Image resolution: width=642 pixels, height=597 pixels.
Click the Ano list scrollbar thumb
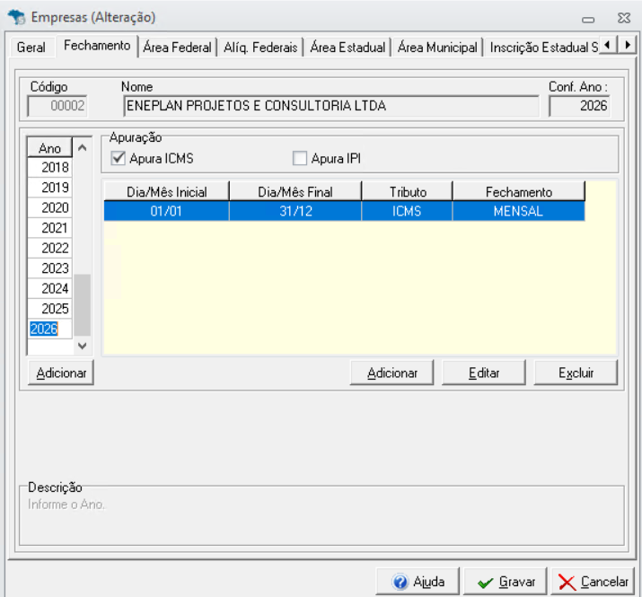(x=83, y=304)
